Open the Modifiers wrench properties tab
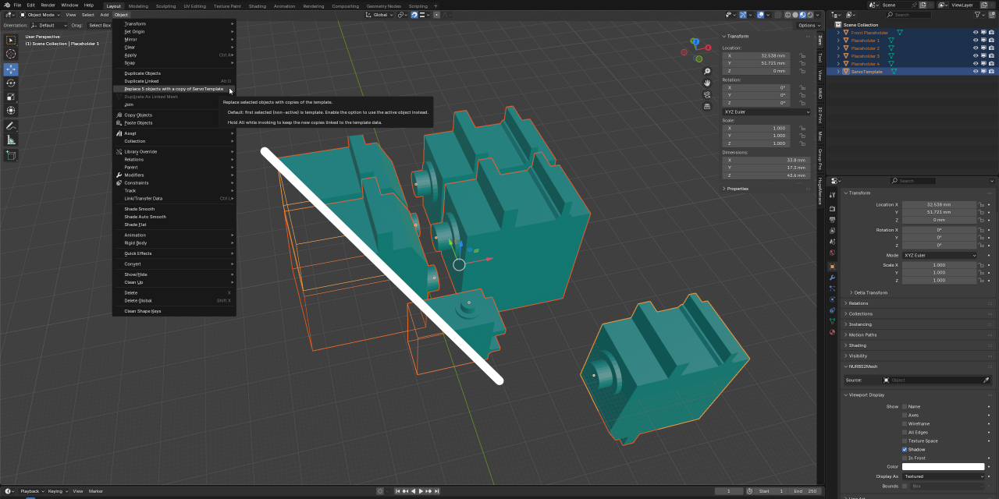999x499 pixels. pos(832,278)
